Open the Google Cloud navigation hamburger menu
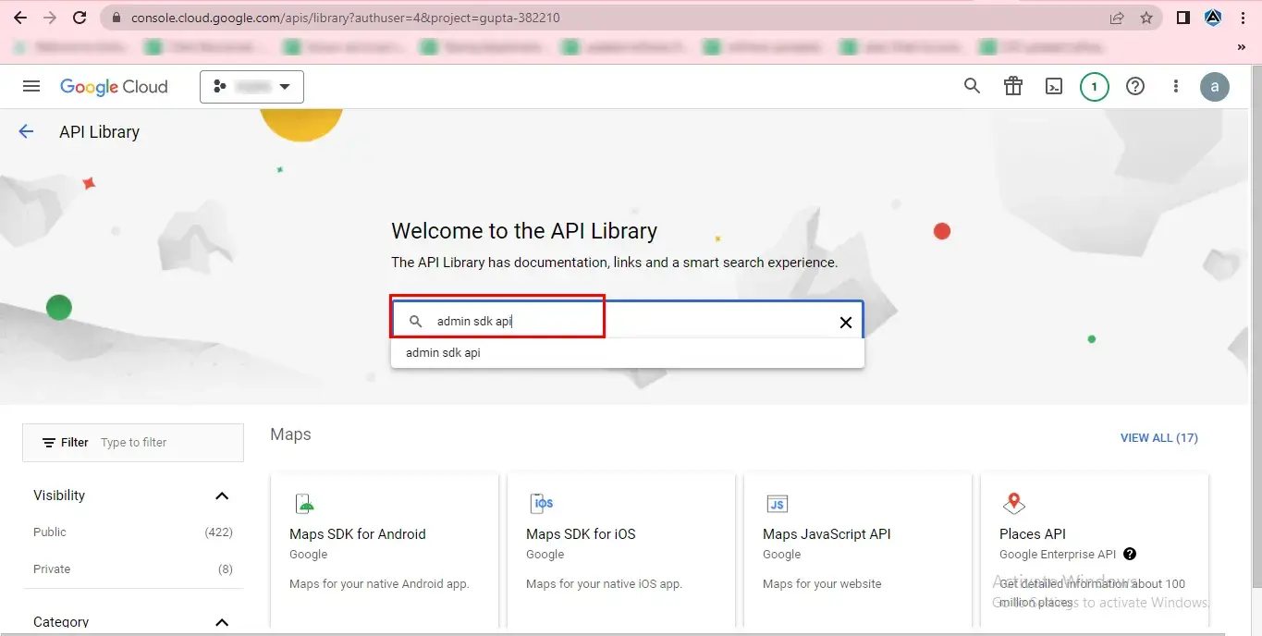The width and height of the screenshot is (1262, 636). tap(31, 86)
